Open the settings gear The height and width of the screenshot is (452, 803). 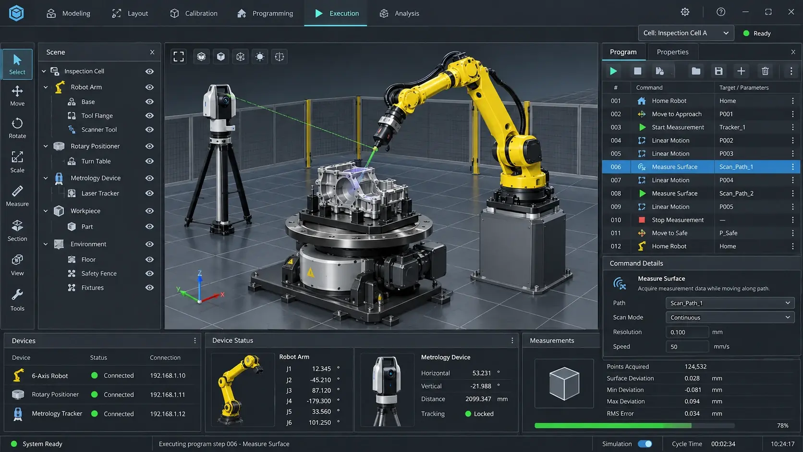[x=685, y=12]
